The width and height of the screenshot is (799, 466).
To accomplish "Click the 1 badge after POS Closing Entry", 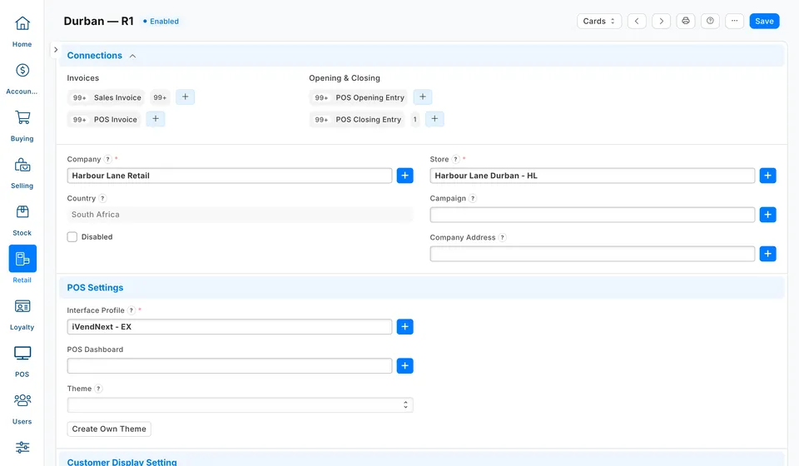I will (x=414, y=119).
